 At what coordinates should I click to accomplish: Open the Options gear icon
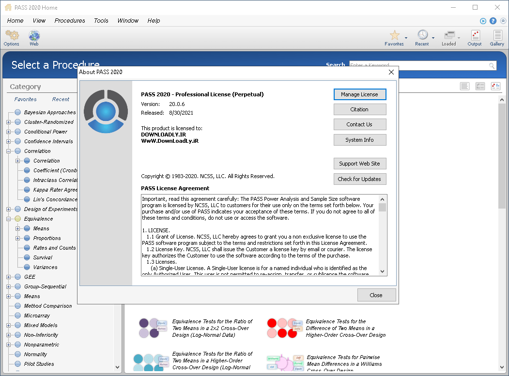(12, 35)
